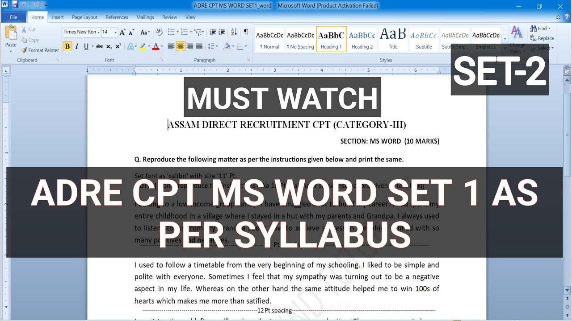Click the ruler toggle icon above scrollbar
This screenshot has height=321, width=572.
click(567, 70)
